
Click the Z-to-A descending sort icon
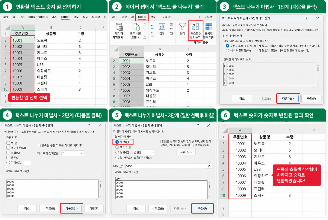[x=153, y=34]
